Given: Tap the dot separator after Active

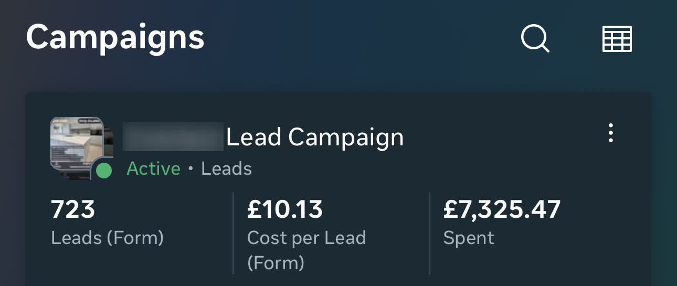Looking at the screenshot, I should 191,169.
